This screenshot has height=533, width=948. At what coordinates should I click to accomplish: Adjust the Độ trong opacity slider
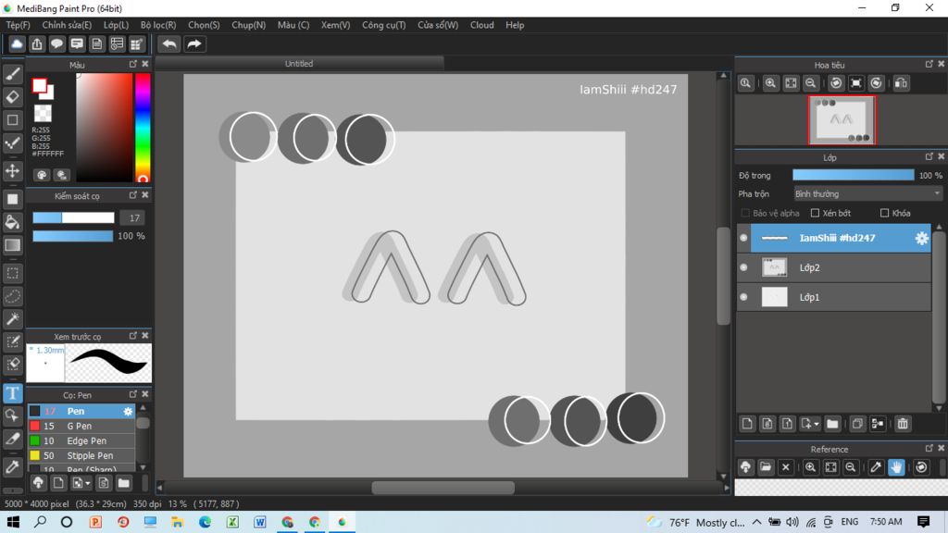(x=853, y=175)
